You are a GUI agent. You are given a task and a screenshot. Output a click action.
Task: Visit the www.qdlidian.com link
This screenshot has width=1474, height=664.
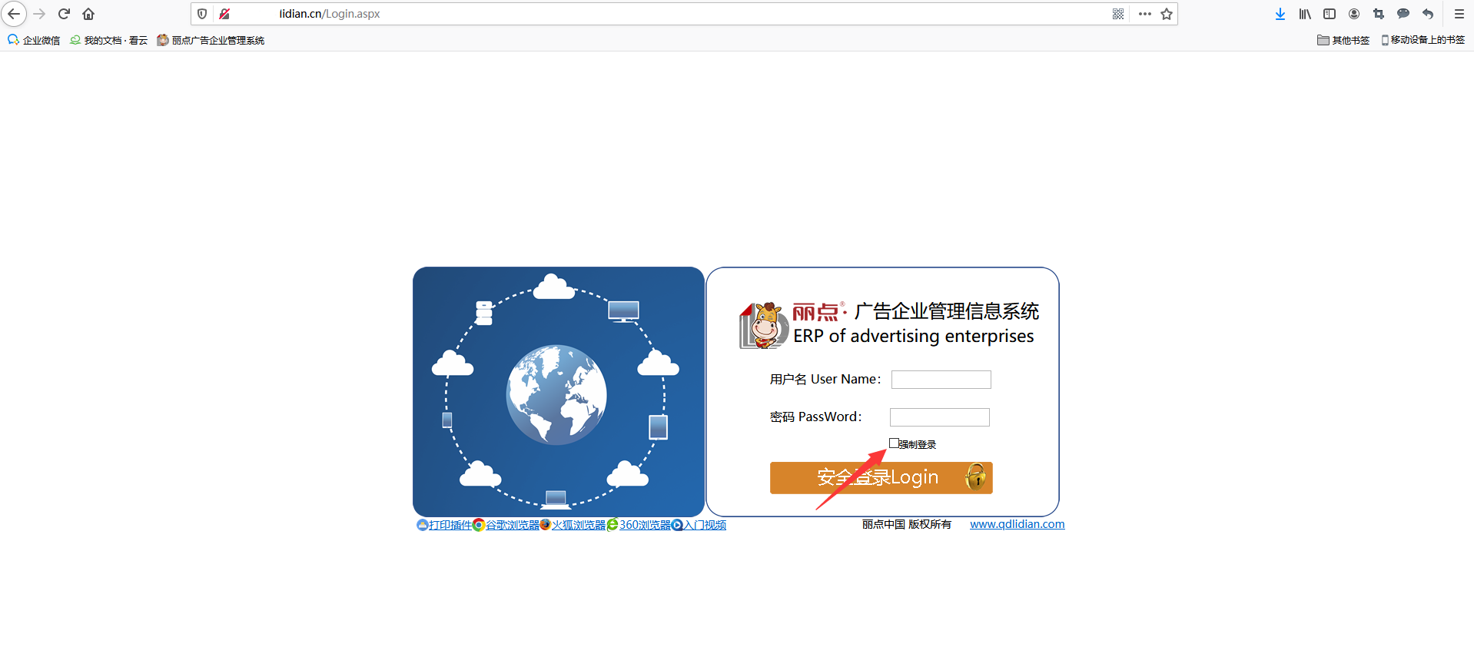point(1017,524)
